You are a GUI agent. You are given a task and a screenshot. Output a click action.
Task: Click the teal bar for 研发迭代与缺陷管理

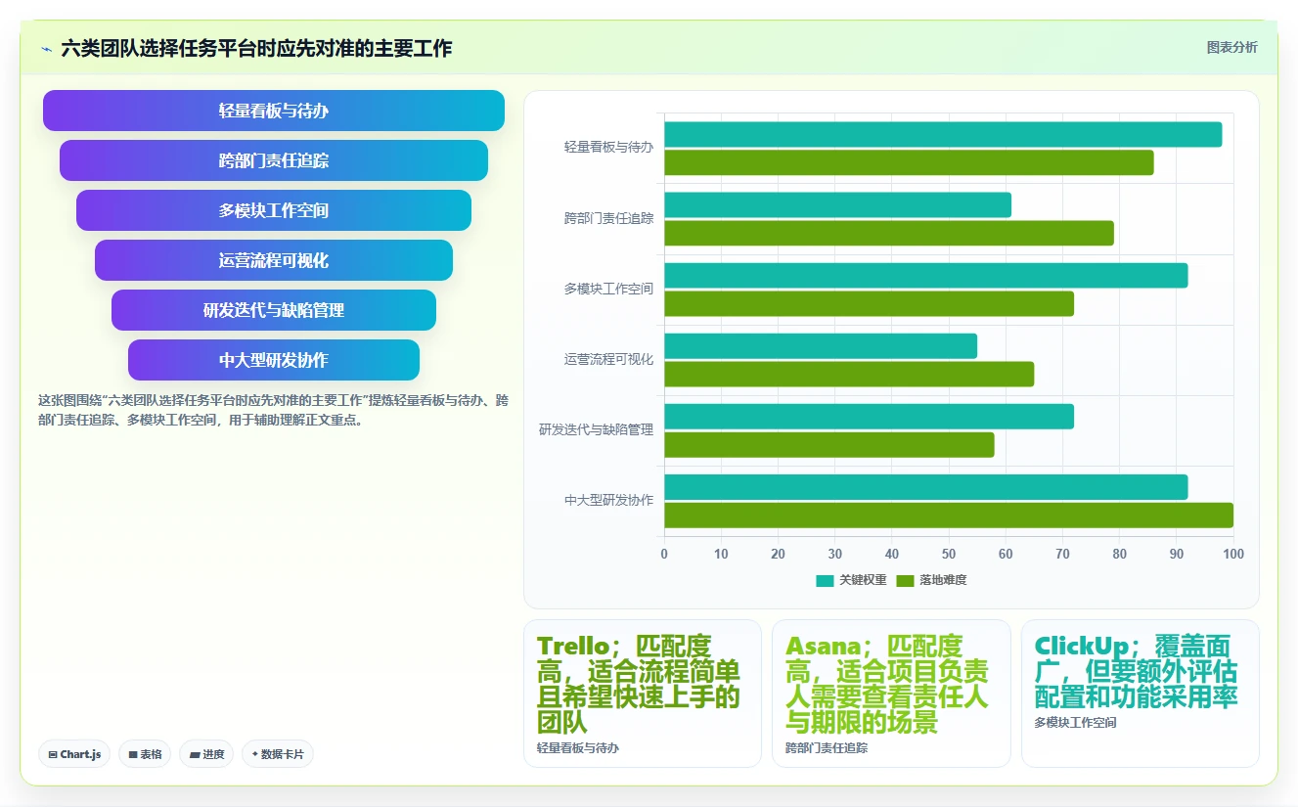[869, 417]
